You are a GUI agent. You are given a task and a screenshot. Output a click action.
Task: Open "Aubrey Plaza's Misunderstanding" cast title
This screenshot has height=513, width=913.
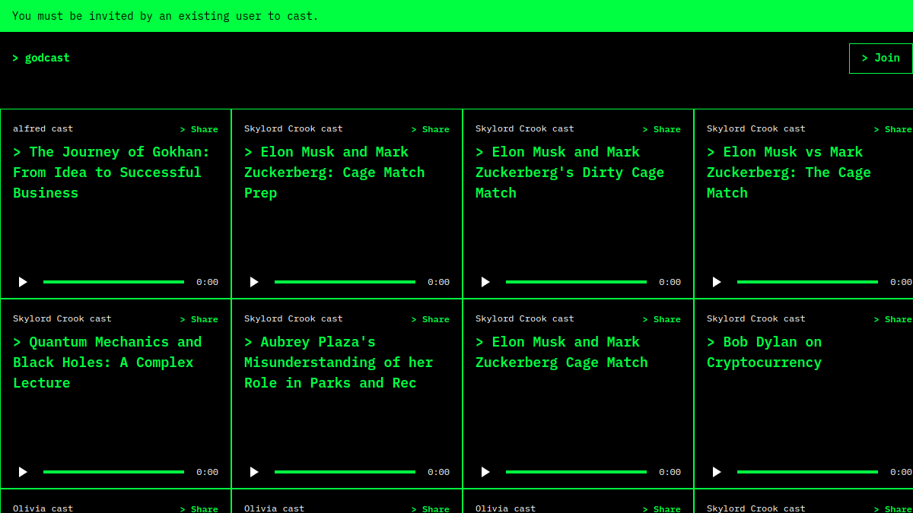click(x=339, y=363)
